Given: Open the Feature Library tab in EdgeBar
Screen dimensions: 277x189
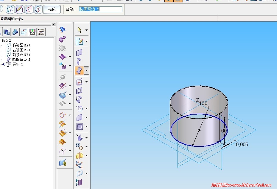Looking at the screenshot, I should 7,32.
